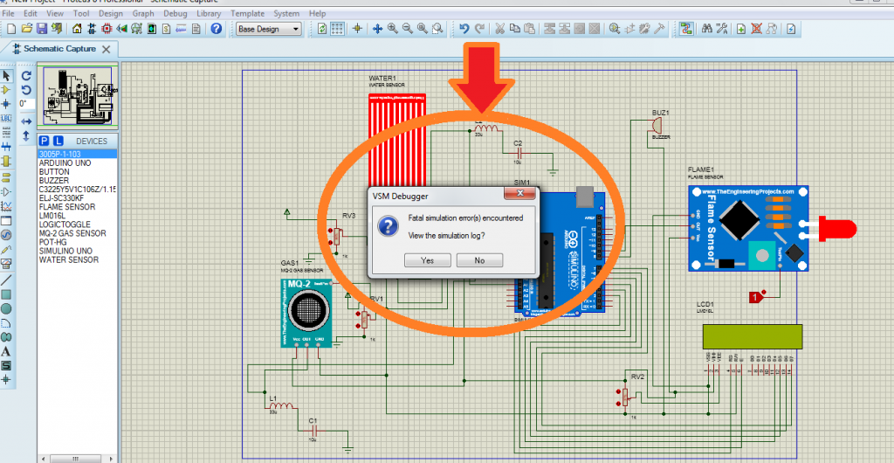Screen dimensions: 894x463
Task: Open the Graph menu
Action: pos(143,13)
